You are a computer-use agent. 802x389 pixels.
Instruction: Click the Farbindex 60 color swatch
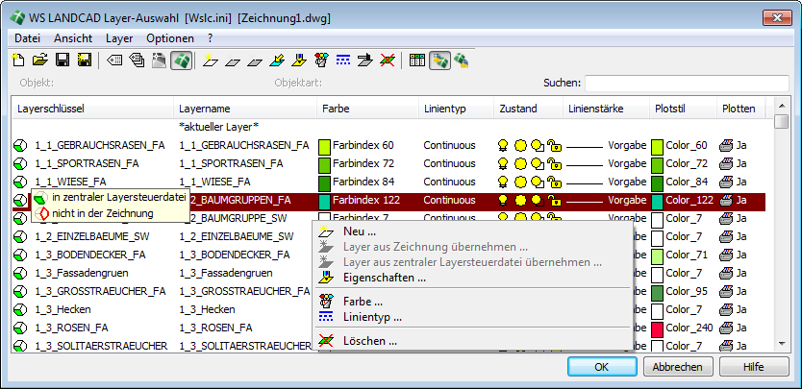(324, 146)
